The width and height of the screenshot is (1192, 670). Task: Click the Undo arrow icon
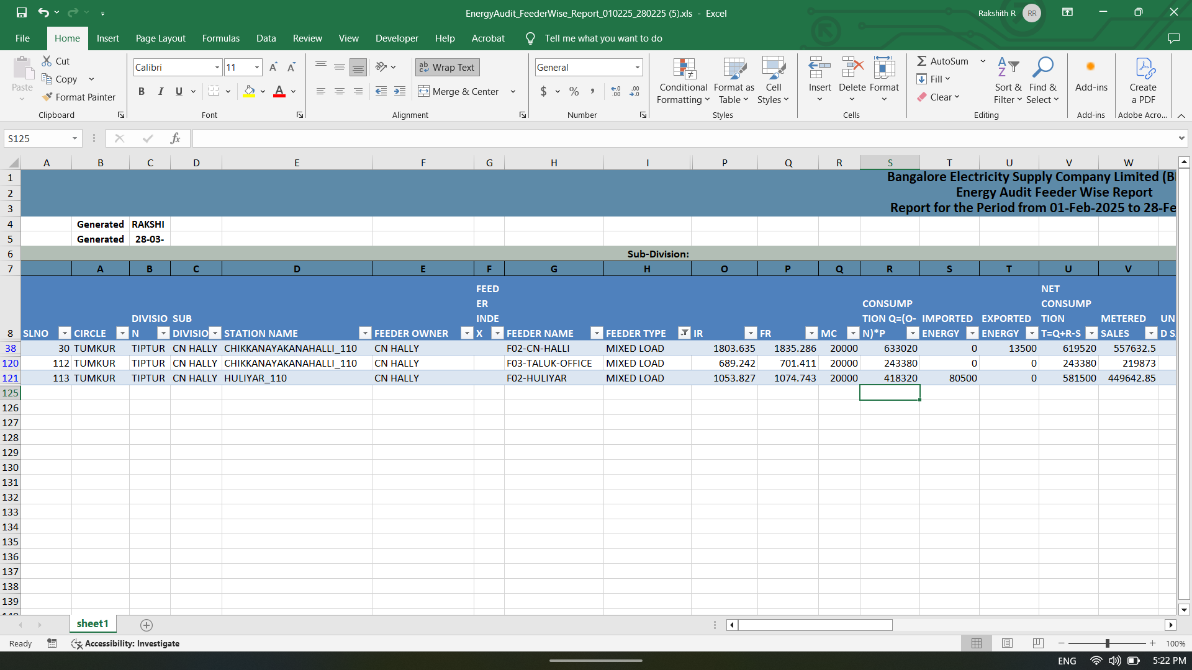click(x=43, y=12)
